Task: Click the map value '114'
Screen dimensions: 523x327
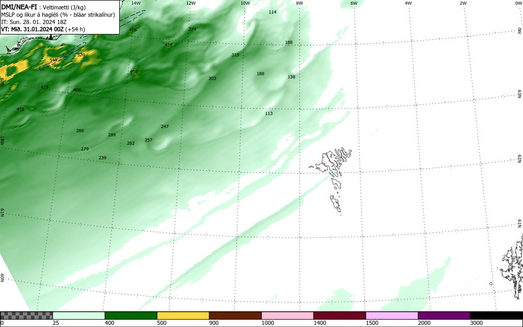Action: (x=272, y=12)
